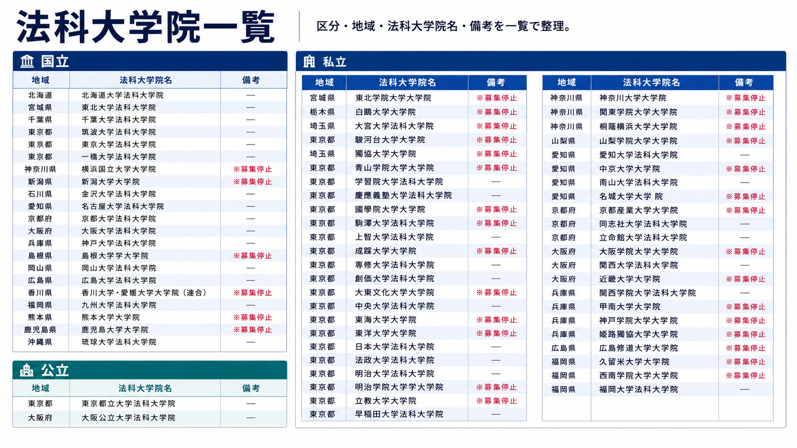The width and height of the screenshot is (797, 448).
Task: Select 神戸大学法科大学院
Action: point(119,243)
